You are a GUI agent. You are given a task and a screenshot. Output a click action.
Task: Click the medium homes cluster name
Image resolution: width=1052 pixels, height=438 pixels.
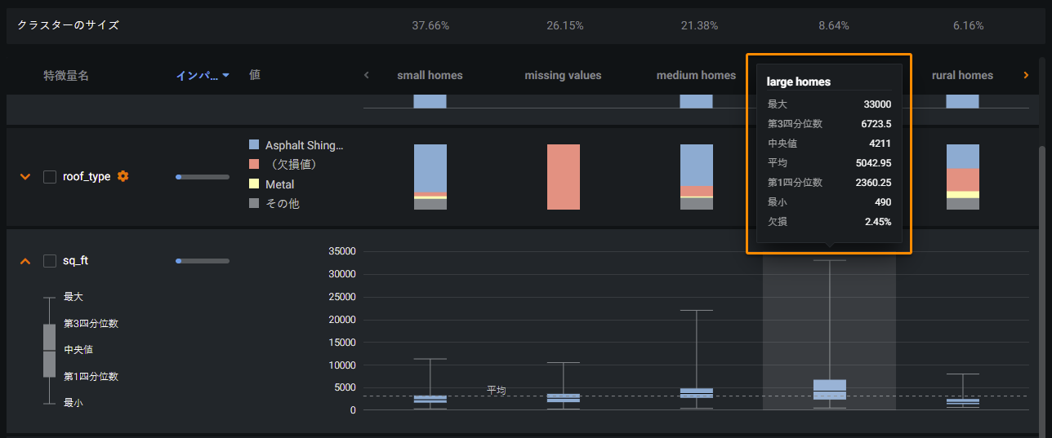[696, 75]
